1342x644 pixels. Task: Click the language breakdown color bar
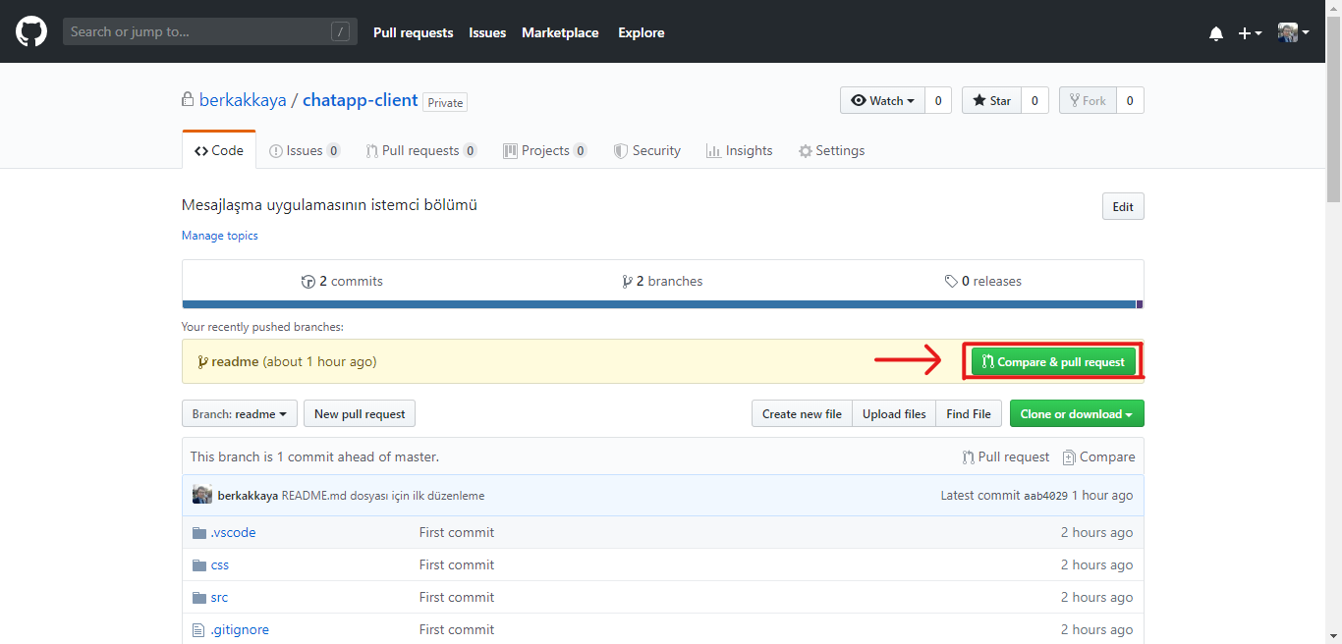coord(662,304)
